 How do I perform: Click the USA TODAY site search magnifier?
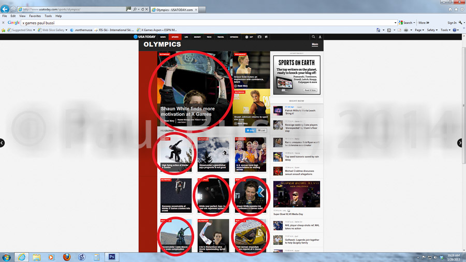pyautogui.click(x=313, y=37)
